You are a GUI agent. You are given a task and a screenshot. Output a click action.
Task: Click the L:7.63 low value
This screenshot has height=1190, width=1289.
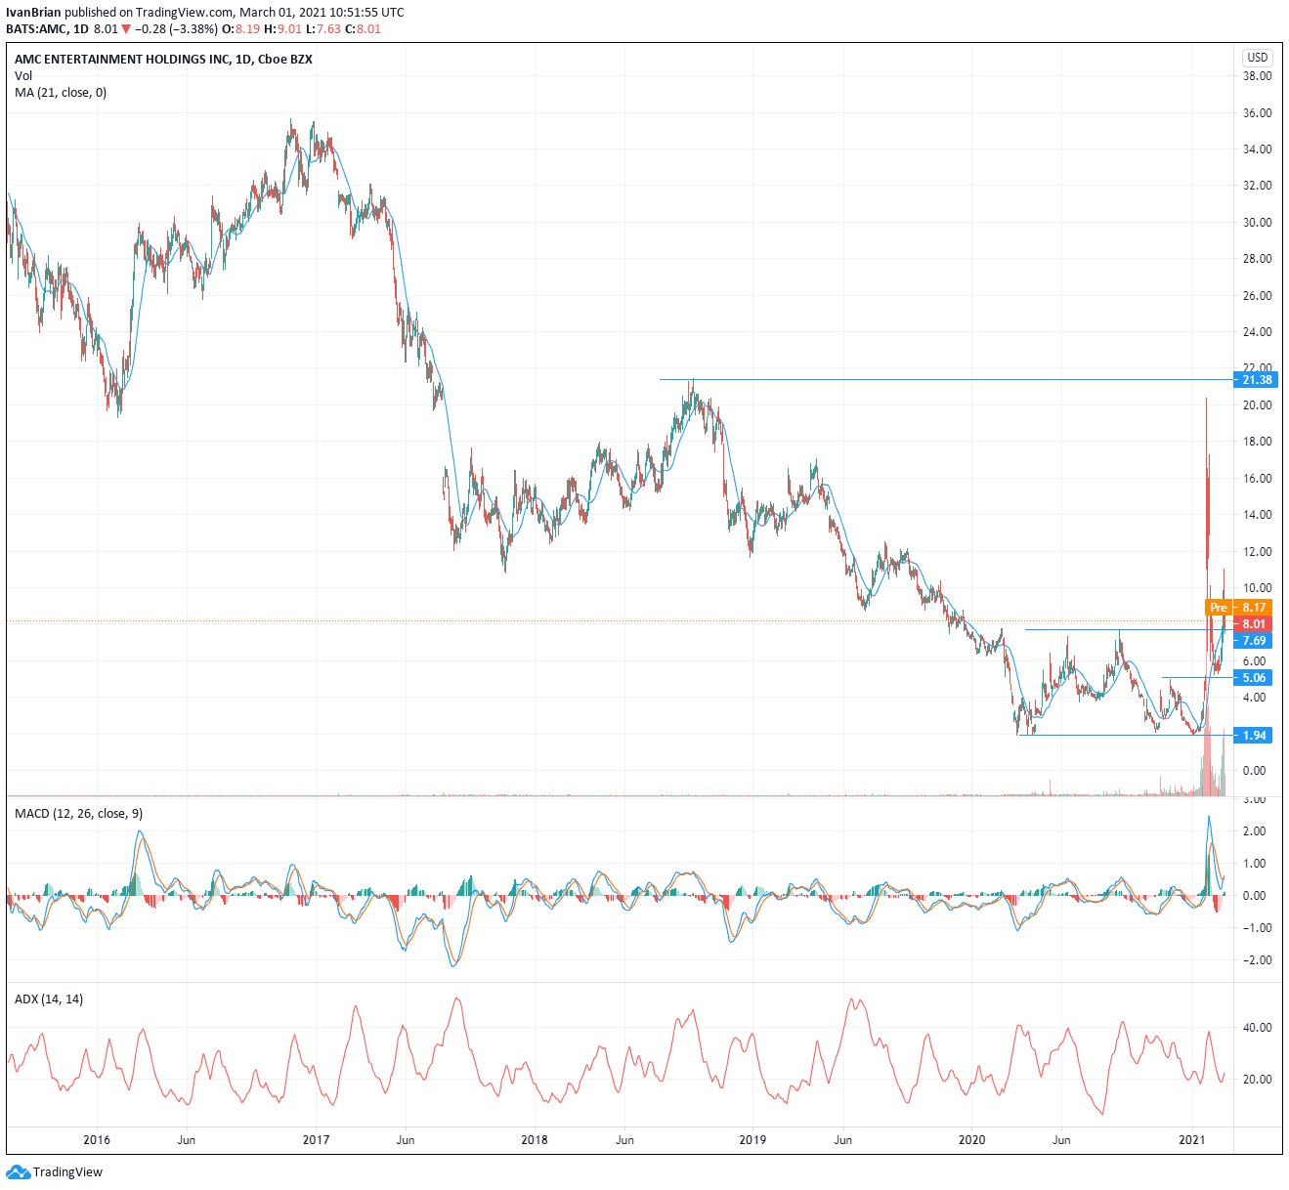323,29
